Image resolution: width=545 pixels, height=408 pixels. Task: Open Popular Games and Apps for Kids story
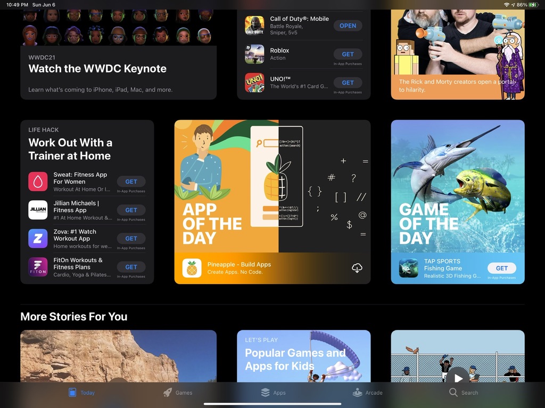pyautogui.click(x=304, y=356)
